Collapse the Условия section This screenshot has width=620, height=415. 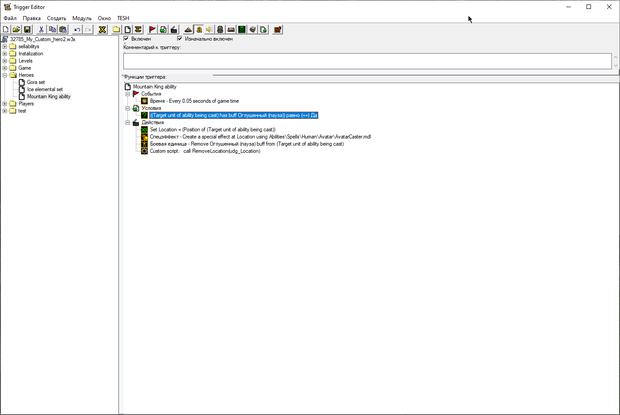[x=128, y=108]
